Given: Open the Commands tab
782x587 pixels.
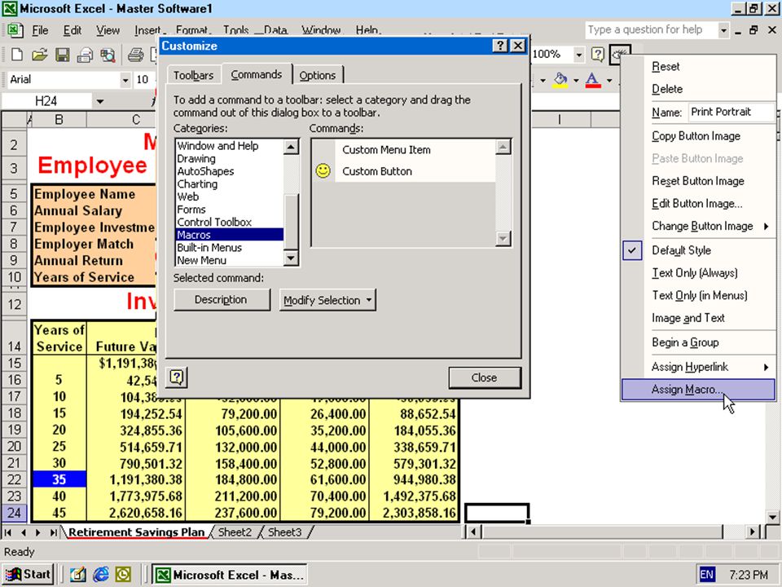Looking at the screenshot, I should coord(257,74).
